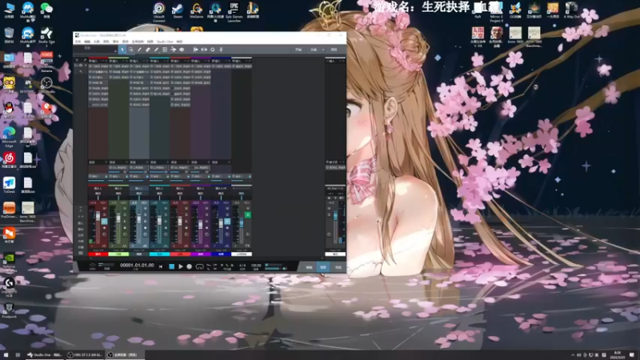This screenshot has height=360, width=640.
Task: Open dropdown arrow beside song button in toolbar
Action: click(323, 50)
